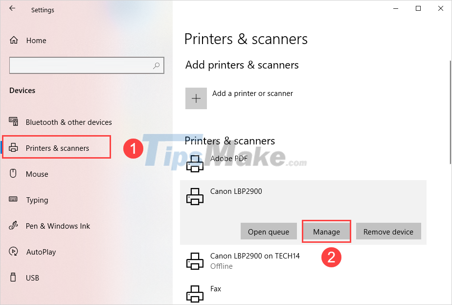Click the Open queue button
The height and width of the screenshot is (305, 452).
click(x=269, y=231)
